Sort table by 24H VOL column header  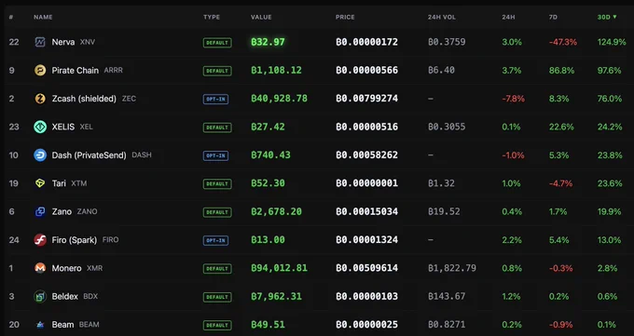tap(442, 17)
